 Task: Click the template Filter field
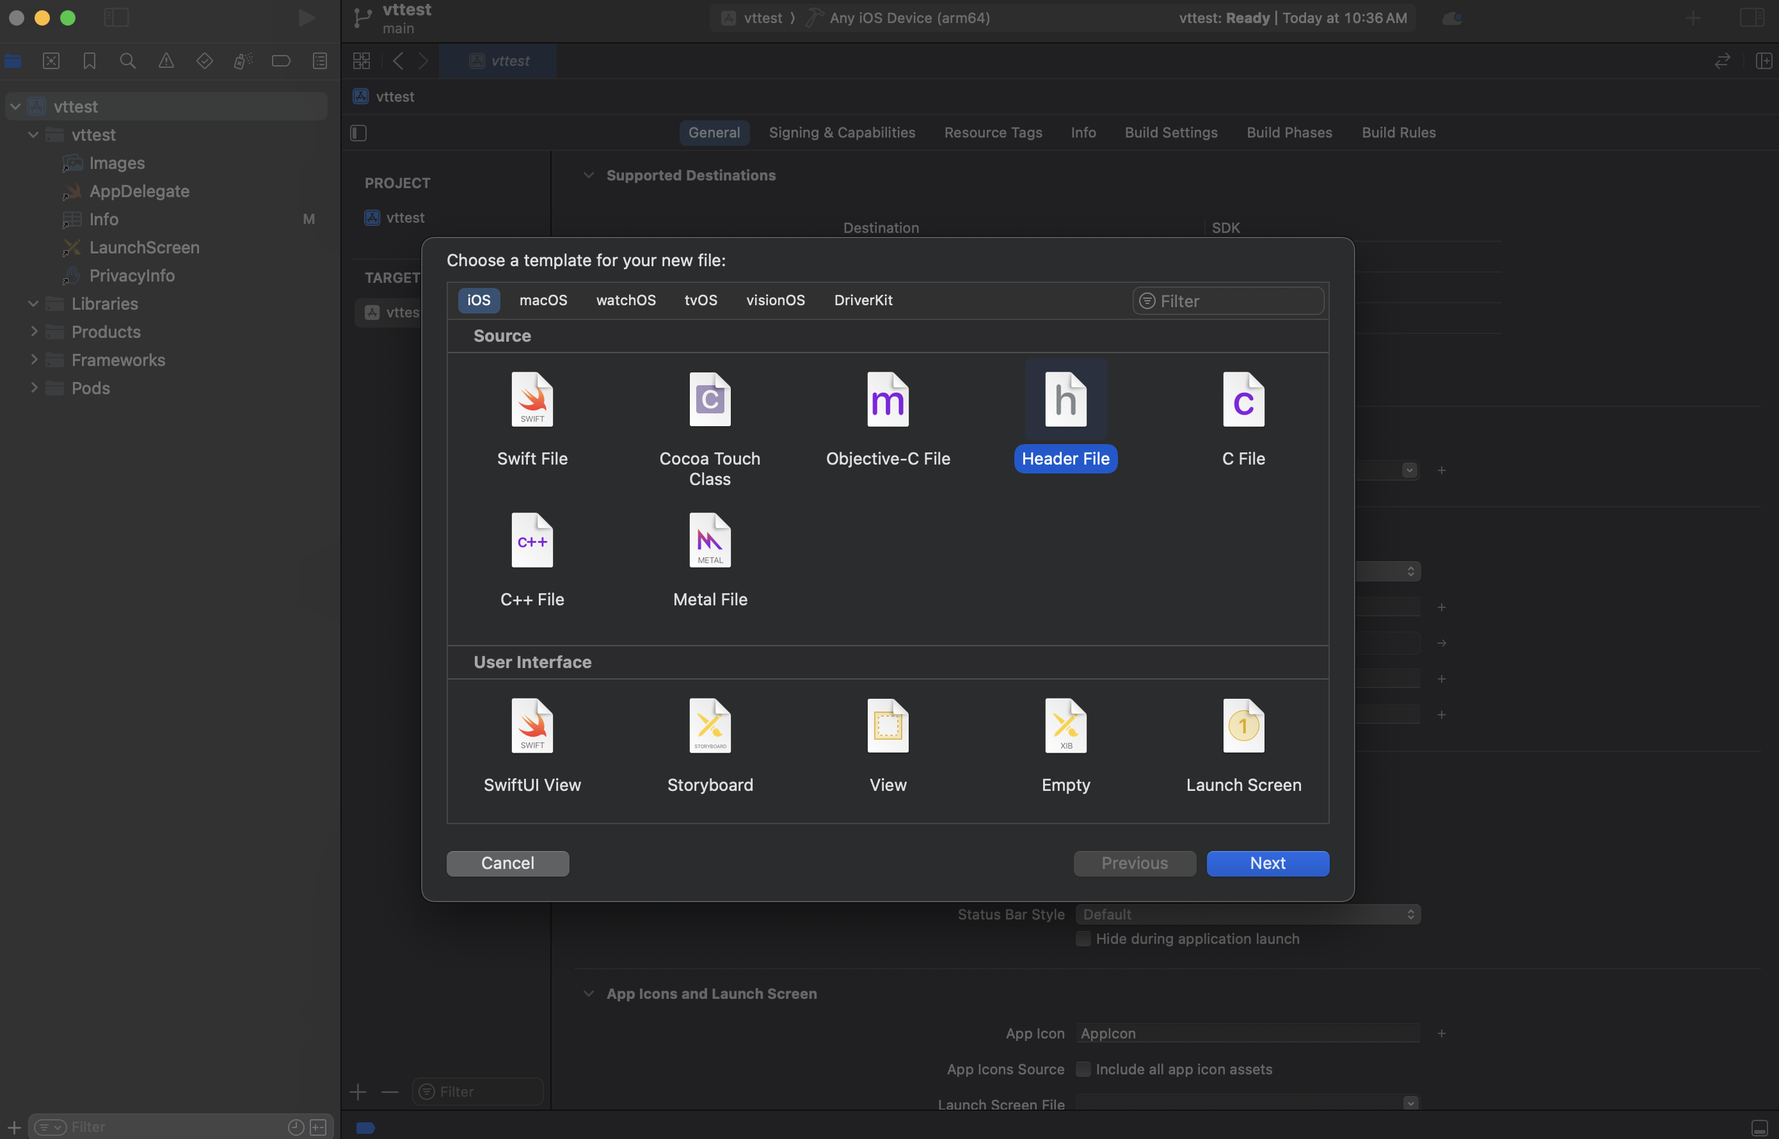(1227, 301)
